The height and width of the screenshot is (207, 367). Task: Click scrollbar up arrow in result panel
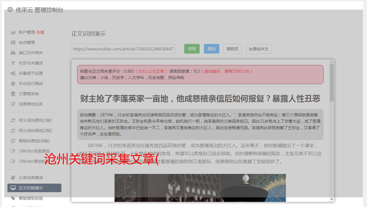coord(332,62)
